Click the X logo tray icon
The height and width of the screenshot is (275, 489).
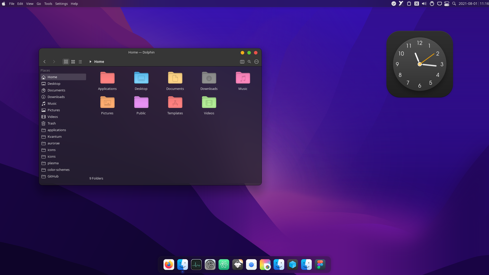pyautogui.click(x=401, y=4)
